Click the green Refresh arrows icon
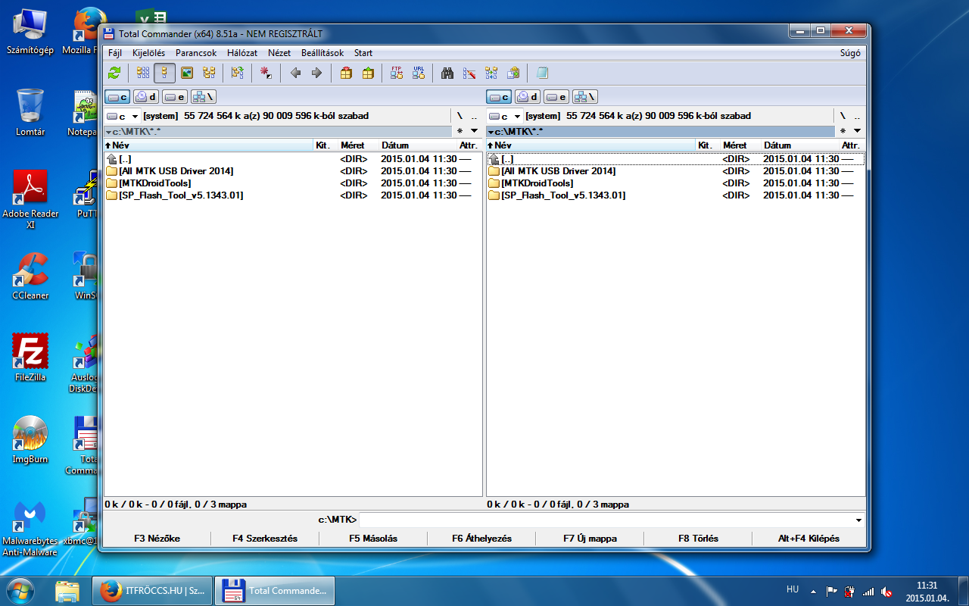Screen dimensions: 969x606 [x=114, y=73]
